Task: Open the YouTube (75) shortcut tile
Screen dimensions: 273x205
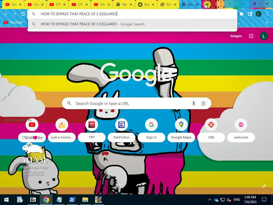Action: (32, 130)
